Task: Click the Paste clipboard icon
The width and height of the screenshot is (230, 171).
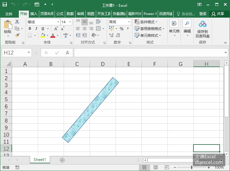Action: click(8, 25)
